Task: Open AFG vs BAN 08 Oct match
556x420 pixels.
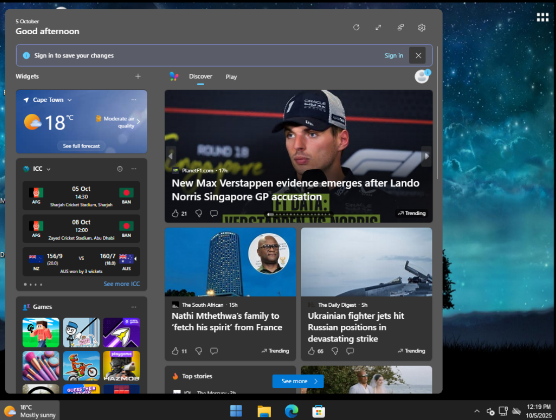Action: point(81,229)
